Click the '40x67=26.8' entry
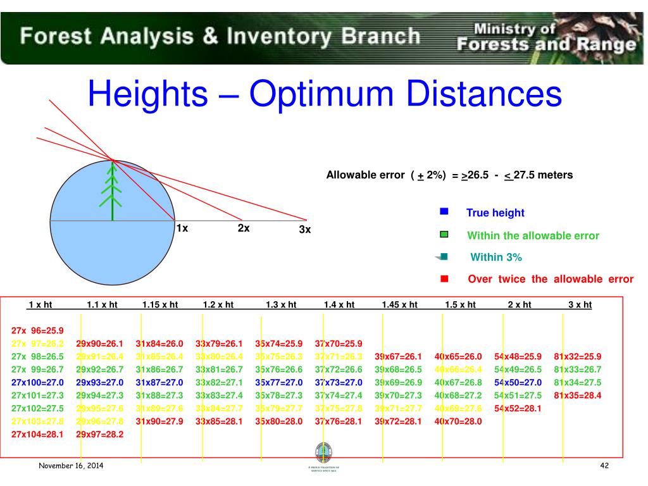The height and width of the screenshot is (486, 648). pos(458,383)
